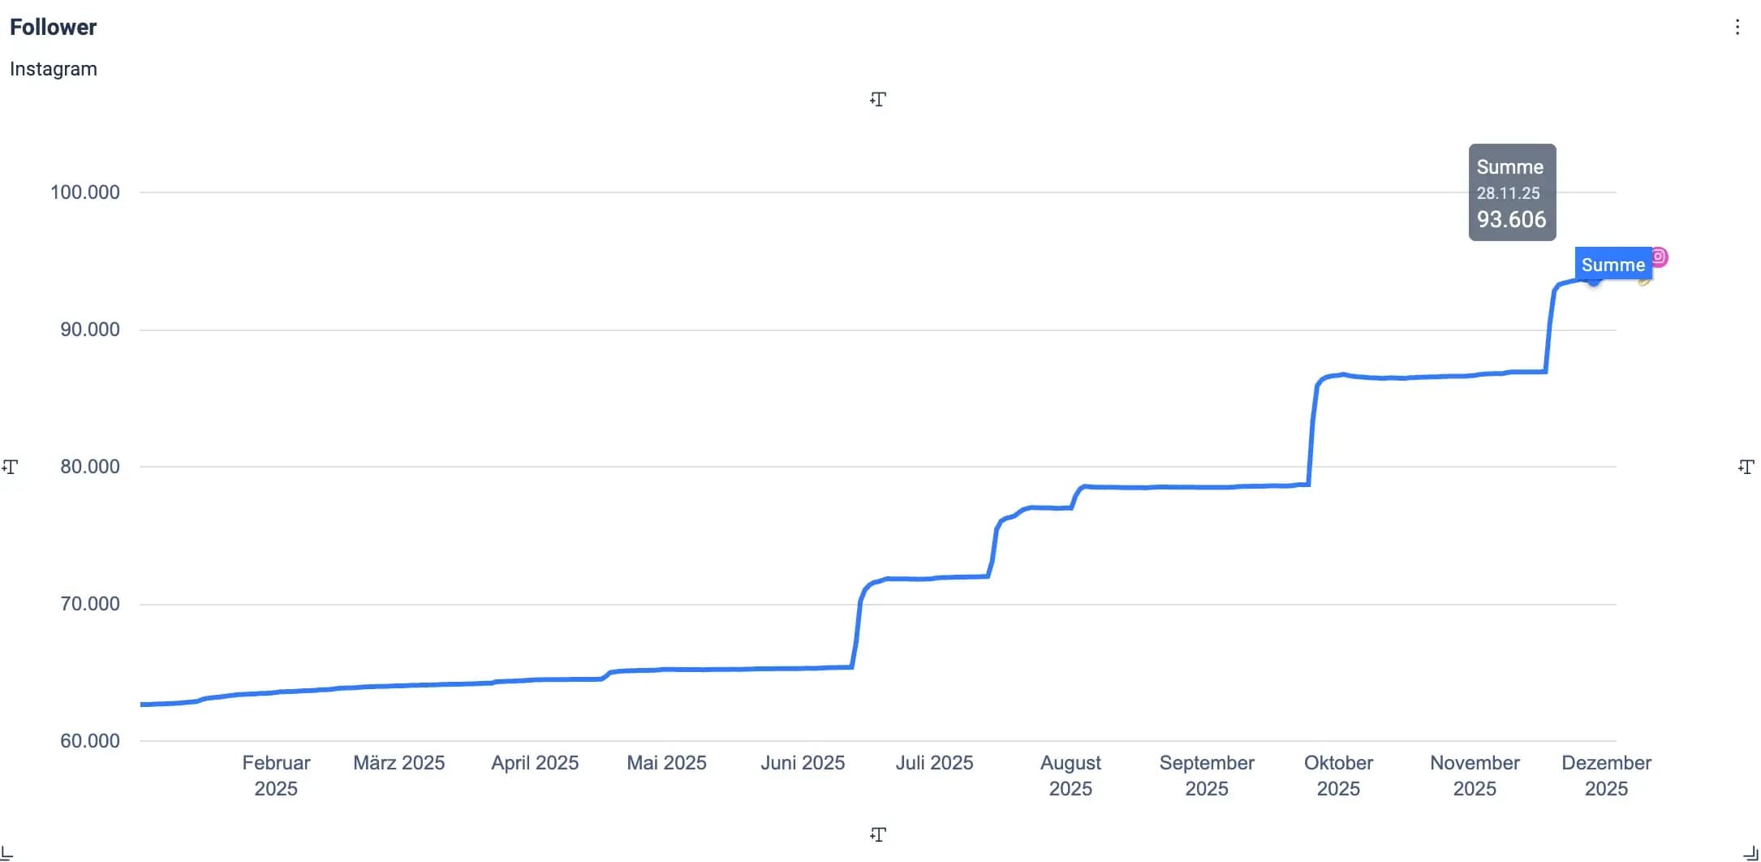
Task: Click the bottom-left corner handle icon
Action: pyautogui.click(x=7, y=852)
